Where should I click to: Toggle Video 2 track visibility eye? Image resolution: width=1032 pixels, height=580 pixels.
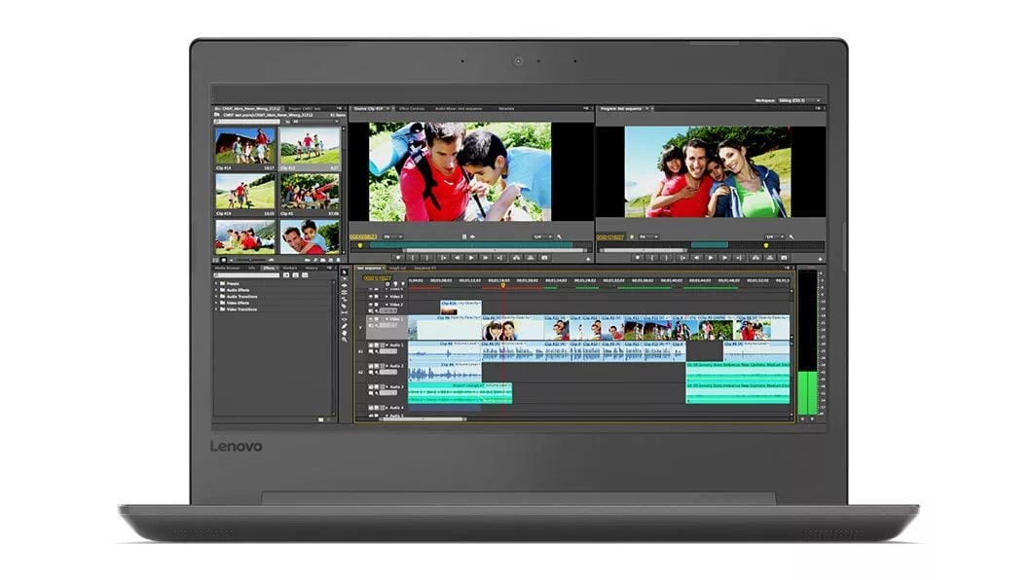pos(371,305)
